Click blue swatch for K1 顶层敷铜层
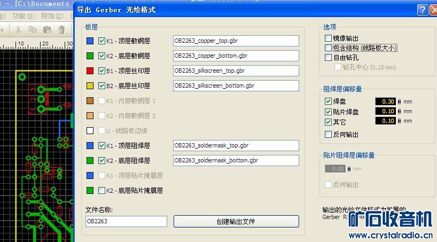The image size is (437, 242). [90, 41]
